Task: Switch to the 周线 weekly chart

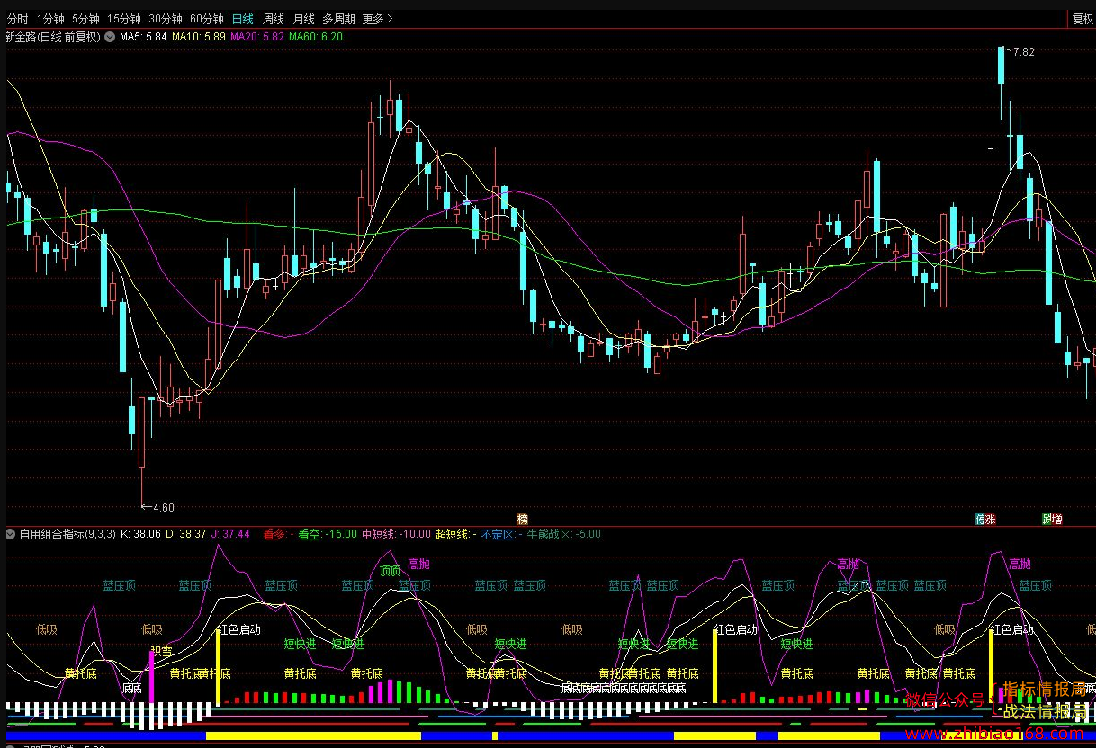Action: 274,19
